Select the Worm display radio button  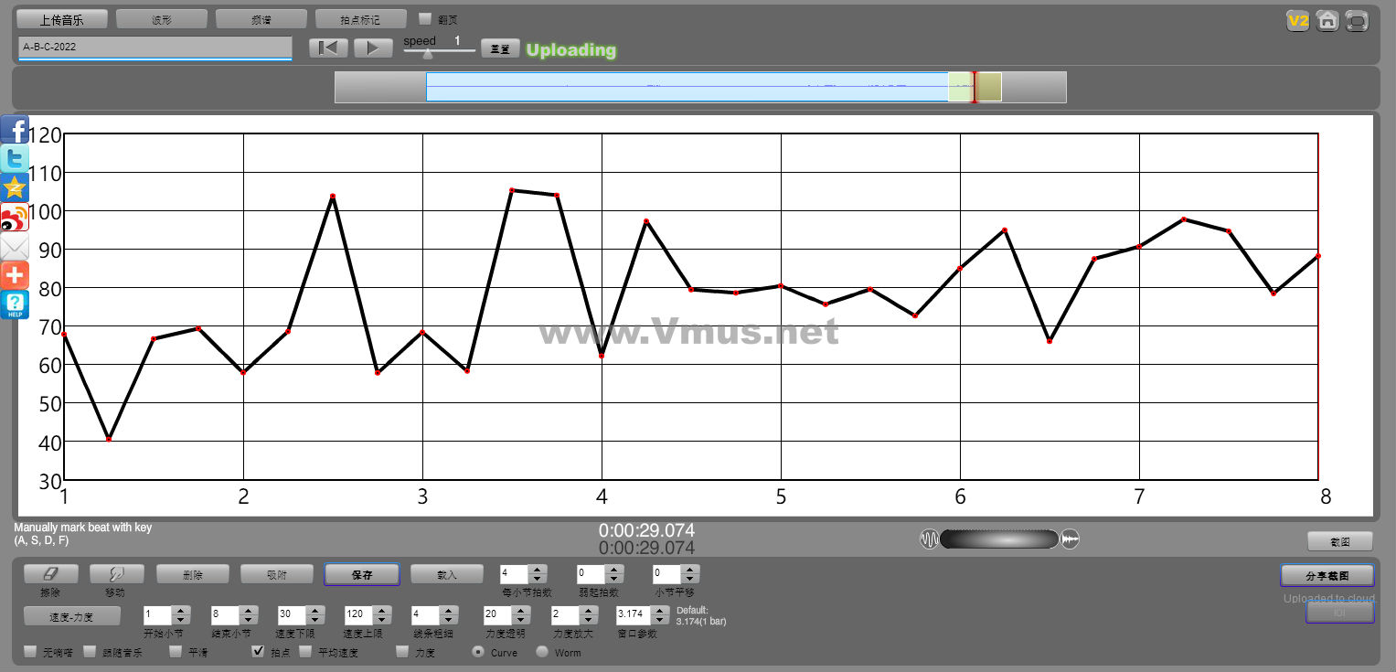point(542,652)
